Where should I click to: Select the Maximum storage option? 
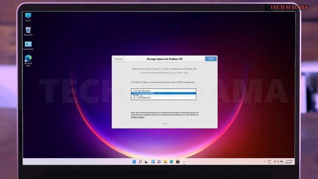163,97
